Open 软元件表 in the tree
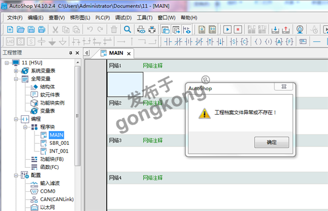The height and width of the screenshot is (211, 328). point(50,95)
